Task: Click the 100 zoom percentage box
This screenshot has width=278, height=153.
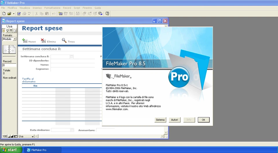Action: pyautogui.click(x=5, y=136)
